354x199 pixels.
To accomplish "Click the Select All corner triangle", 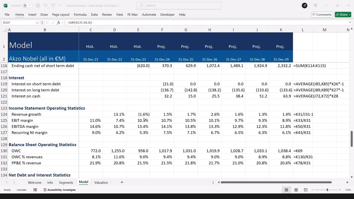I will point(5,30).
